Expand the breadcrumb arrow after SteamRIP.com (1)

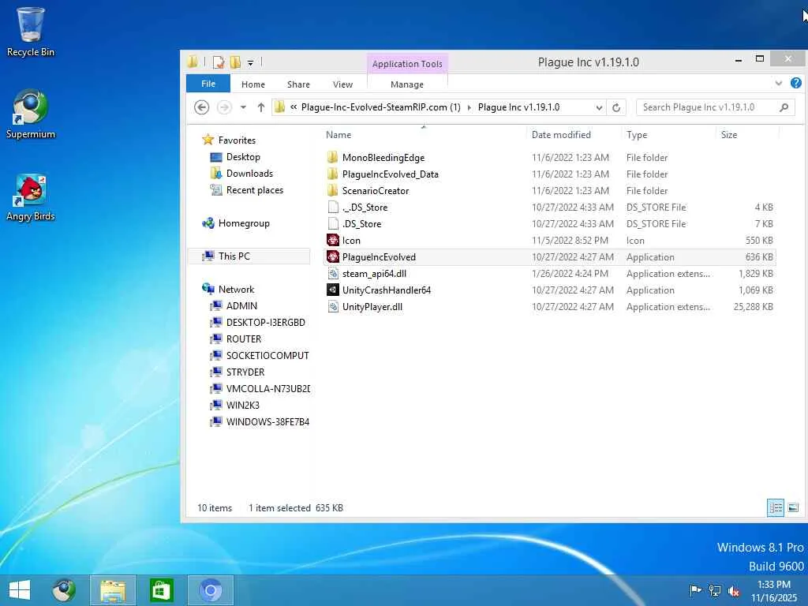[469, 107]
